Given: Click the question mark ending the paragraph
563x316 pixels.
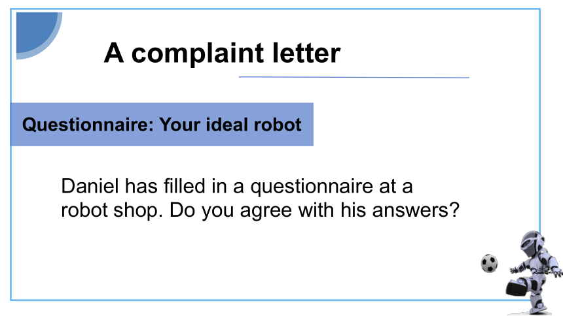Looking at the screenshot, I should pyautogui.click(x=455, y=210).
